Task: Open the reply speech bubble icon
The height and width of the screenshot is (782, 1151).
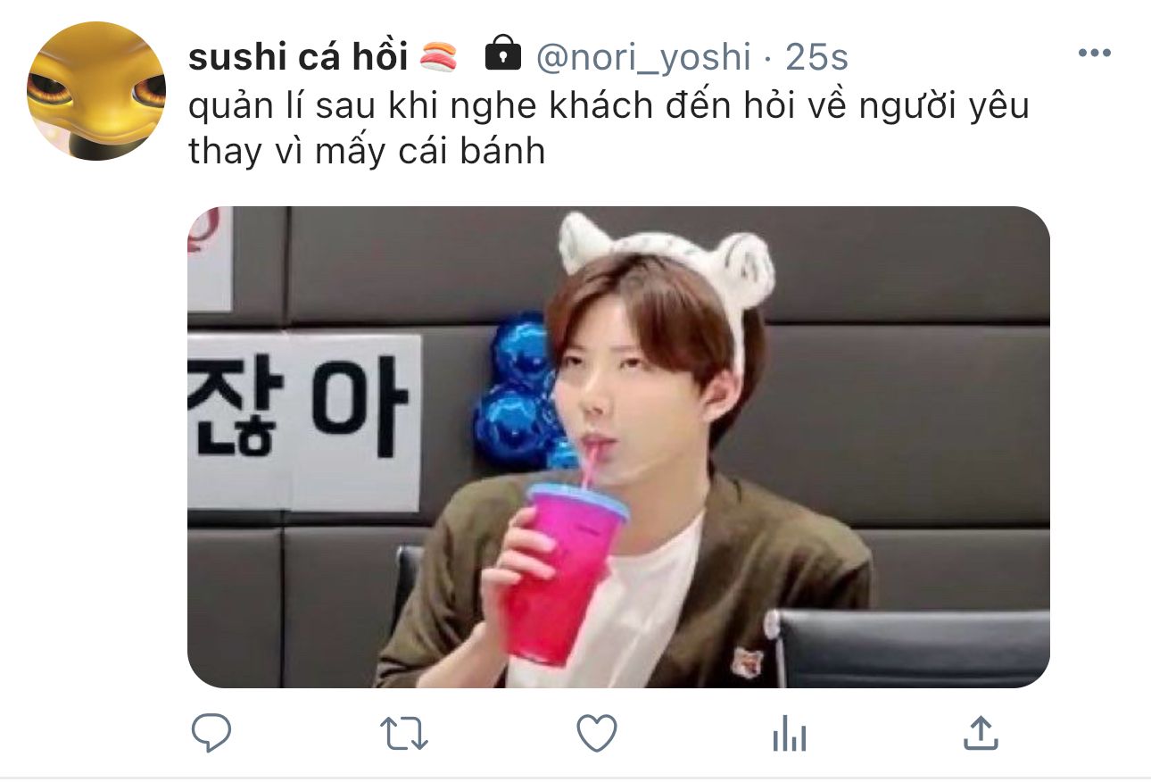Action: click(x=211, y=734)
